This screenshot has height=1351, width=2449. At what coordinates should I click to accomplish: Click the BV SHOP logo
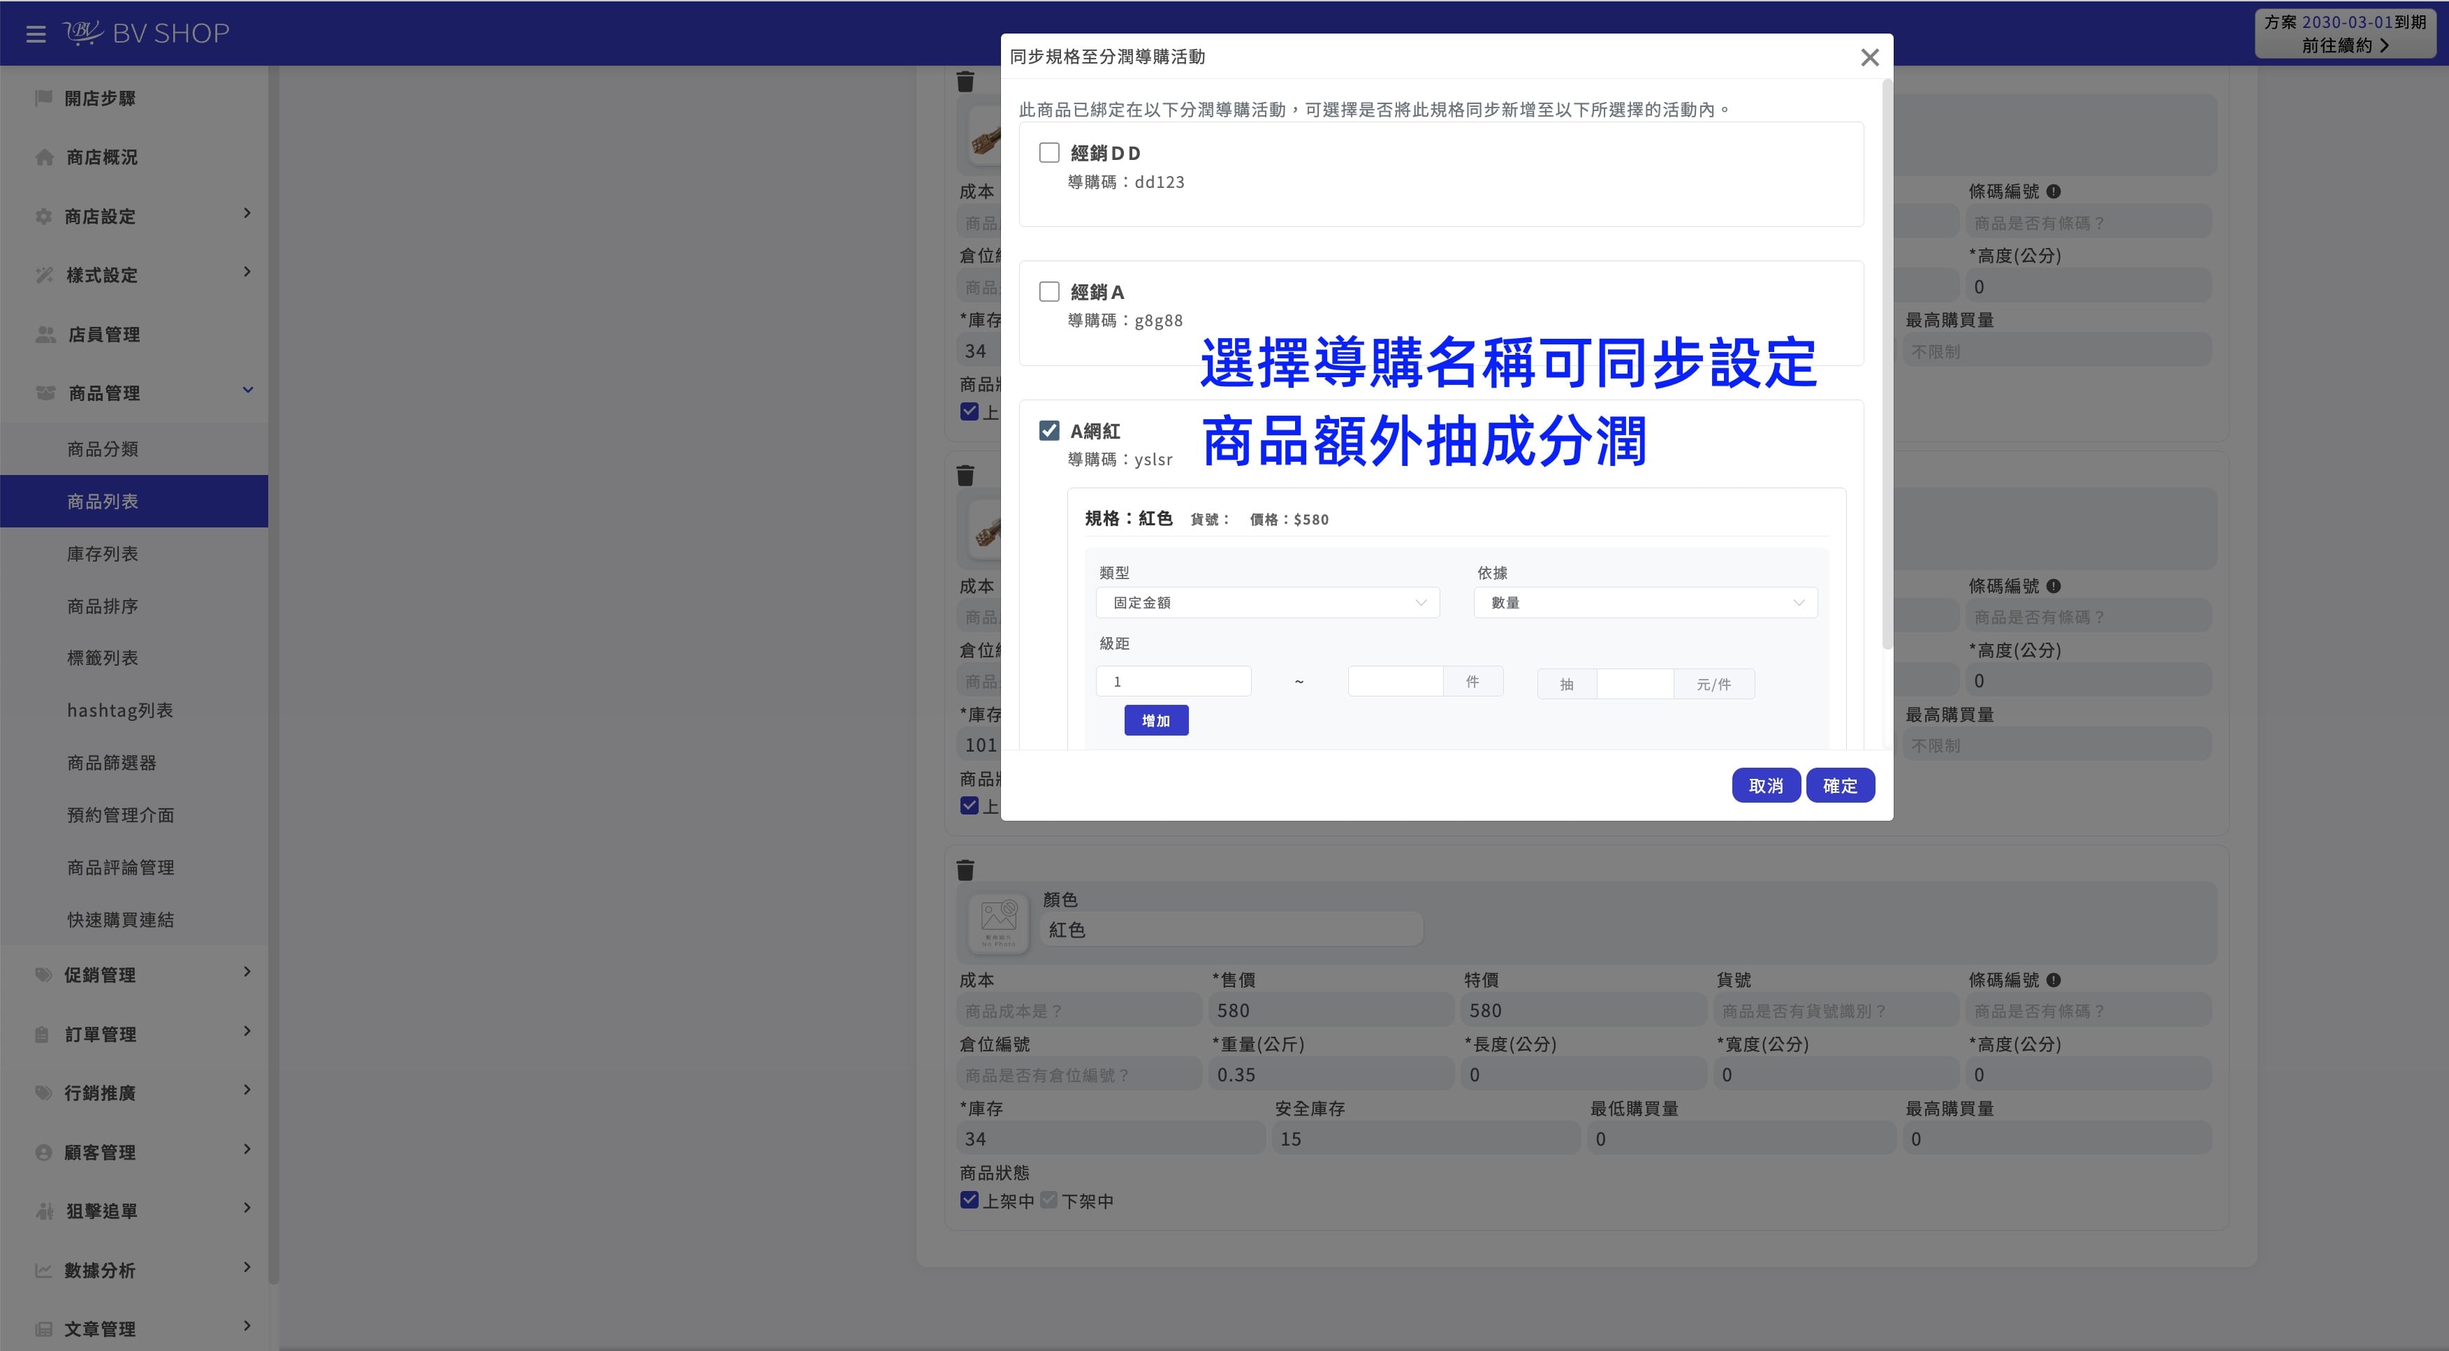[147, 34]
